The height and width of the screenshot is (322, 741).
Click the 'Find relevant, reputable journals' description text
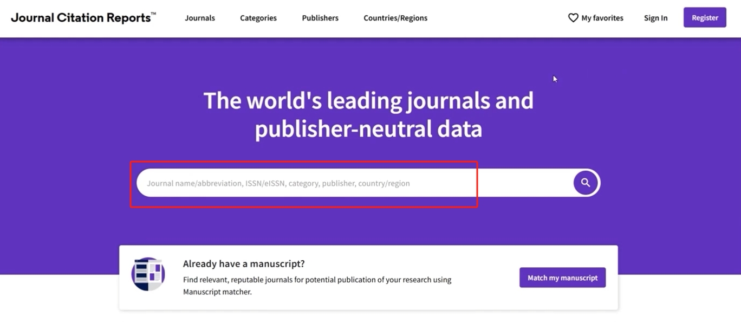click(x=317, y=286)
